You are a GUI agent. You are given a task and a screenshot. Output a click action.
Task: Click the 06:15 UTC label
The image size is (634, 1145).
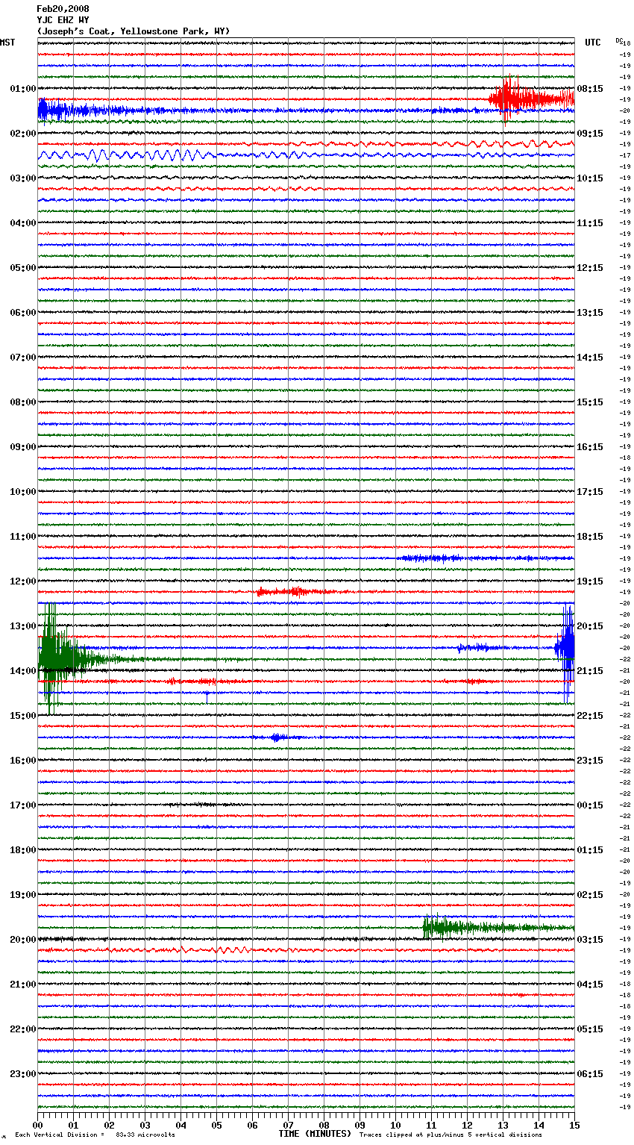[x=590, y=1074]
